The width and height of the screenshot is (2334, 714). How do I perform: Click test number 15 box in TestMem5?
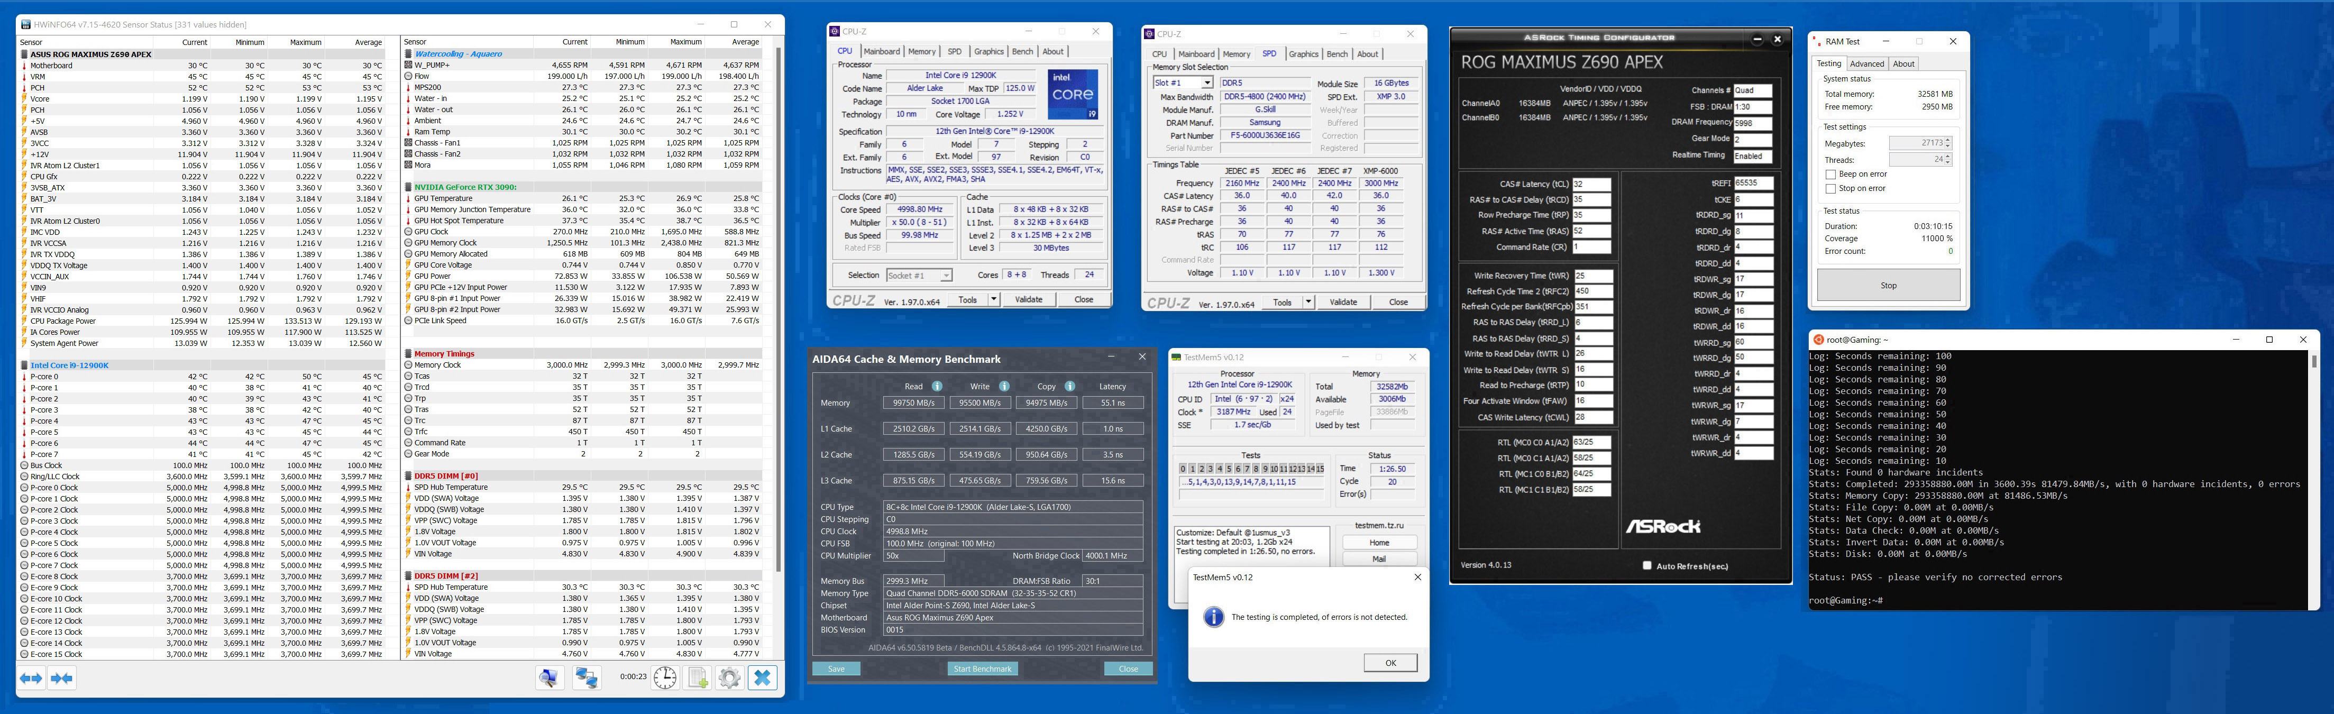(1320, 469)
